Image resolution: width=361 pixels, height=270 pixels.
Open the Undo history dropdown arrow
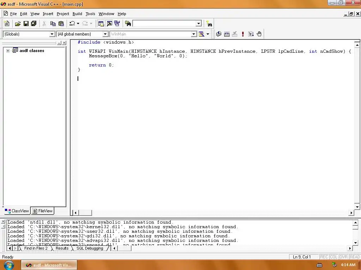(78, 24)
